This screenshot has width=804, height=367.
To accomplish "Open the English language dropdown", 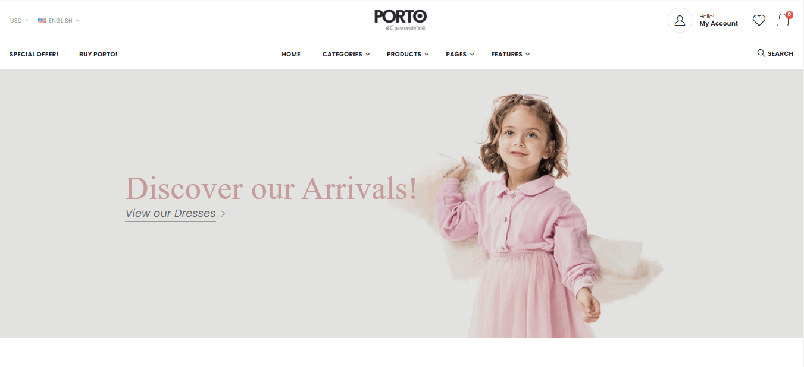I will click(58, 20).
